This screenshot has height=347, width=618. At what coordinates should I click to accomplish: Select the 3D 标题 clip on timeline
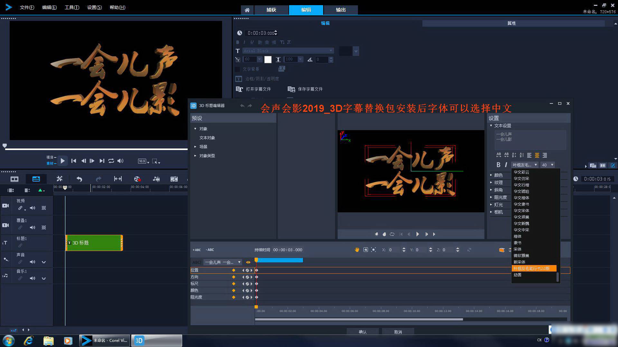[x=94, y=243]
